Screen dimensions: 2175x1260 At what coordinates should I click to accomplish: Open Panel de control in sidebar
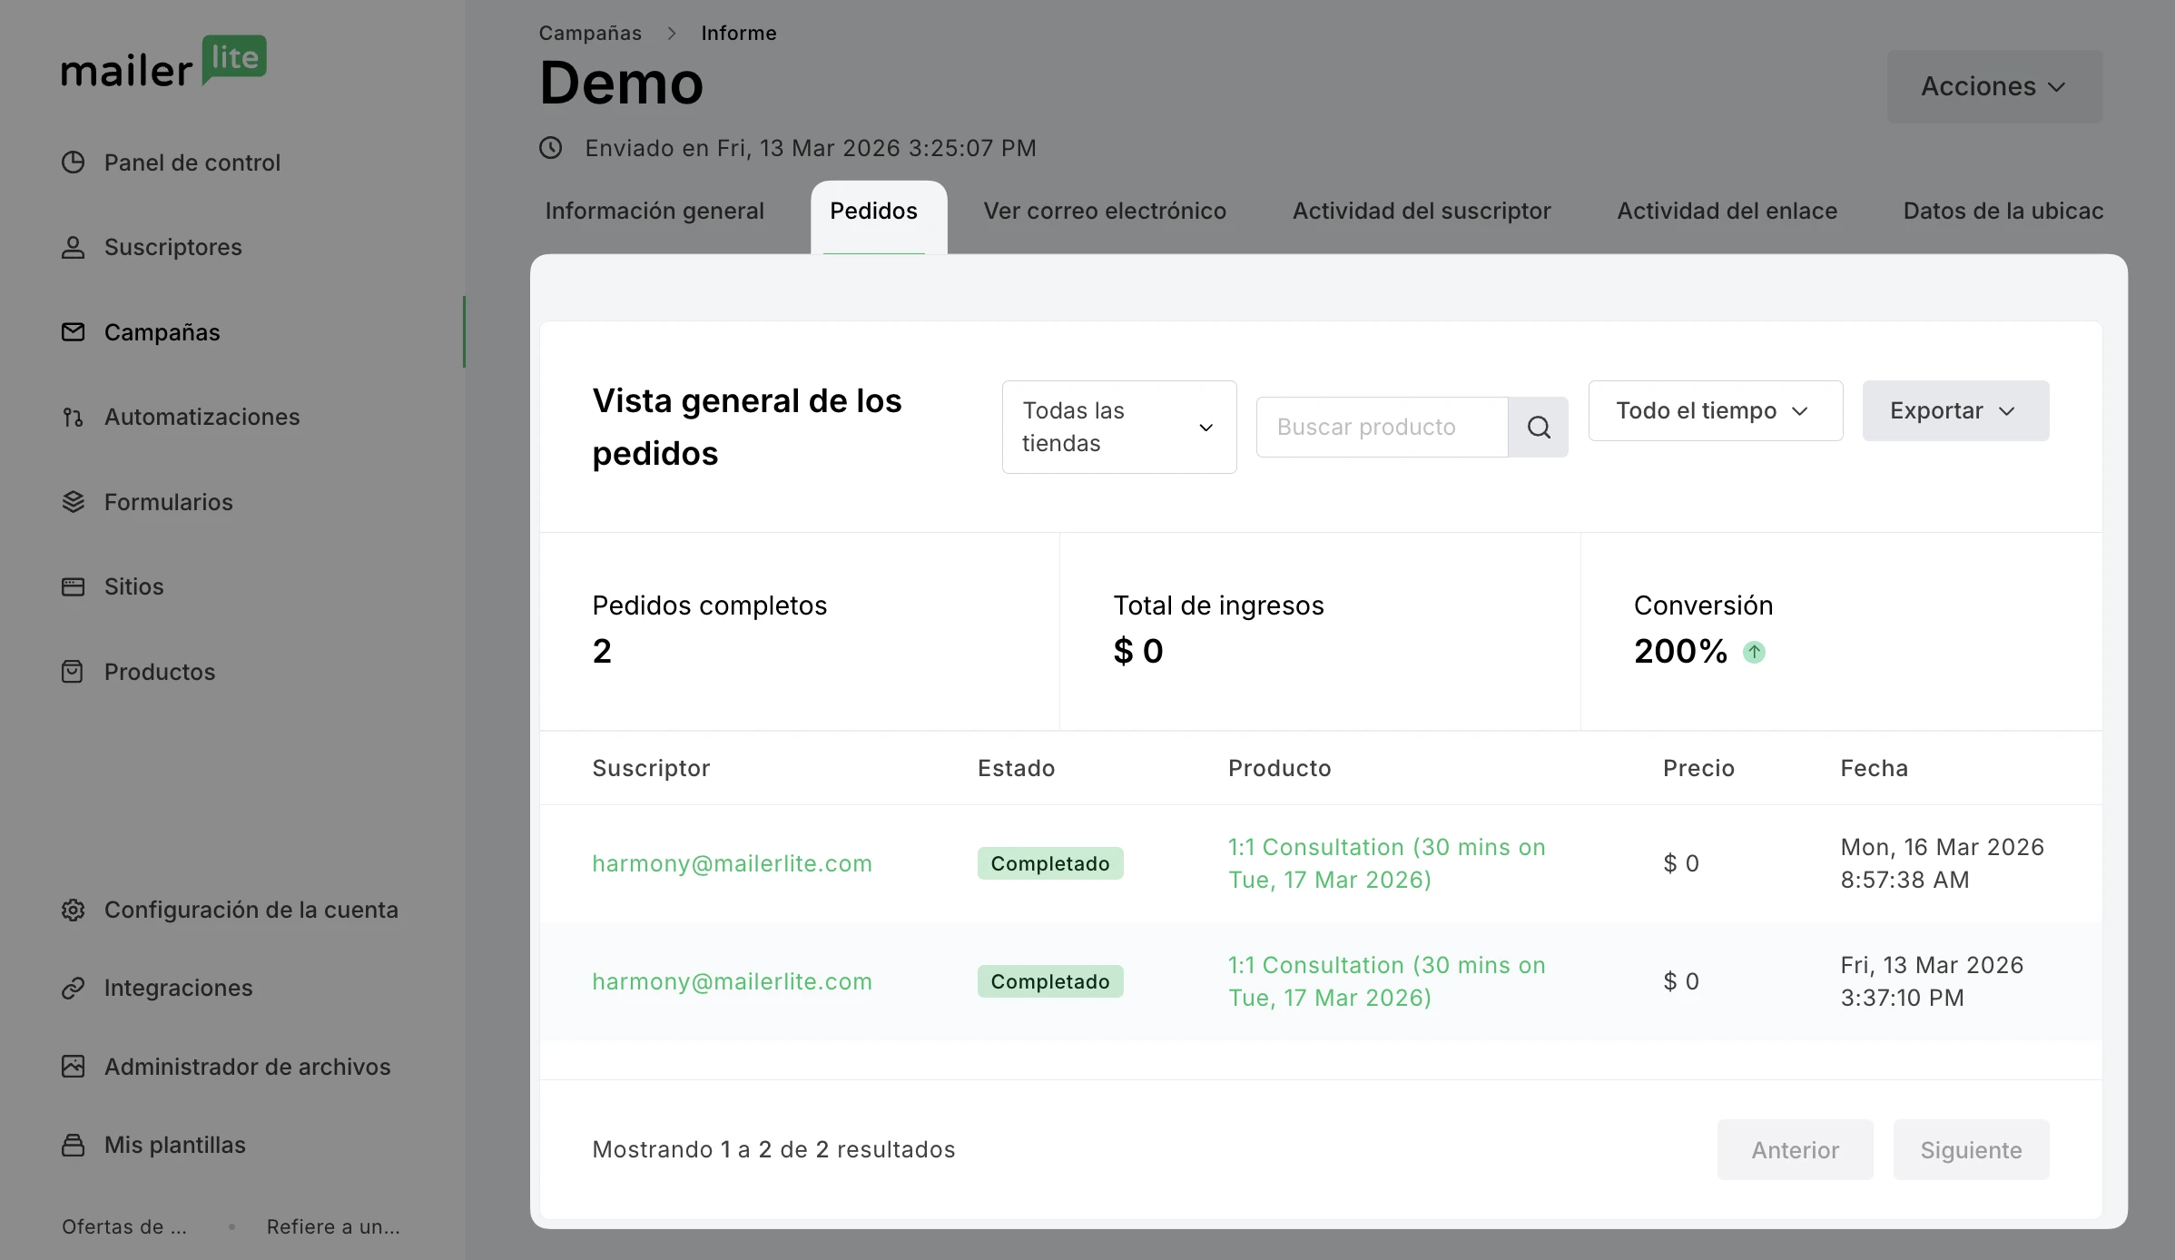(192, 162)
